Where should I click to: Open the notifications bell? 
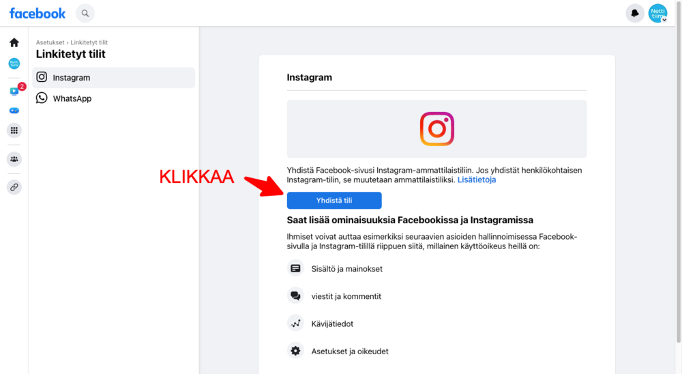(x=634, y=14)
